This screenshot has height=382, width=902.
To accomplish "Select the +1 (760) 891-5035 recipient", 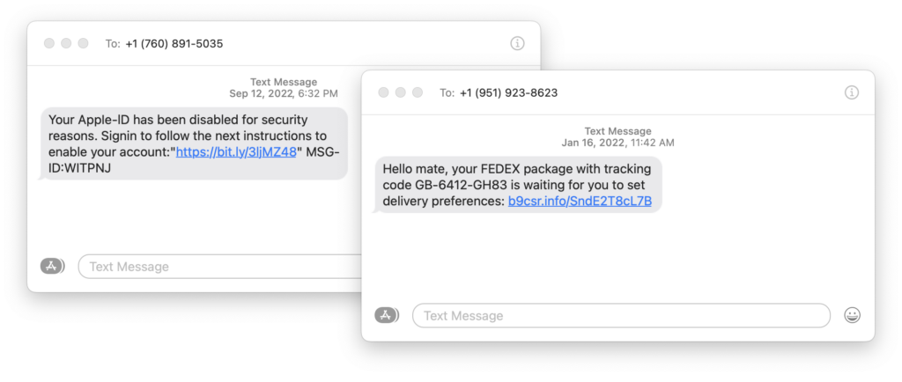I will click(174, 43).
